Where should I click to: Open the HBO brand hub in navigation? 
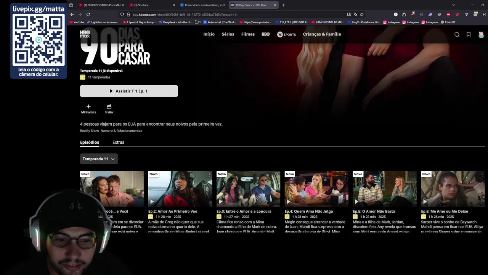point(266,34)
